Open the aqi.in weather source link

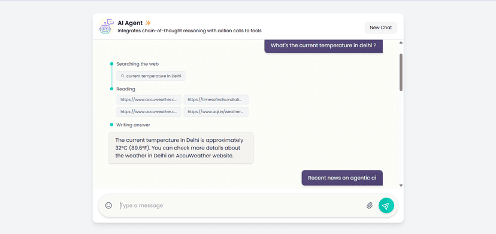click(x=216, y=112)
